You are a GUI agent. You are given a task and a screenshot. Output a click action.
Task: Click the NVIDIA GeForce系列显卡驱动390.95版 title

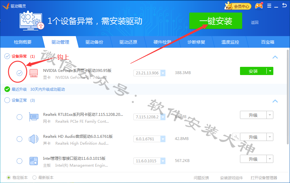(x=77, y=70)
